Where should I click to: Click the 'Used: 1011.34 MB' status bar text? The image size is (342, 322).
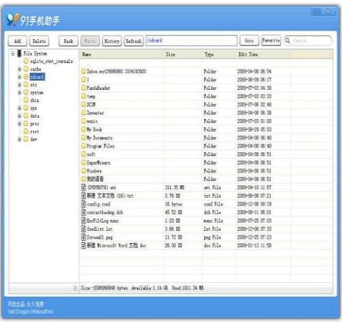(x=187, y=288)
